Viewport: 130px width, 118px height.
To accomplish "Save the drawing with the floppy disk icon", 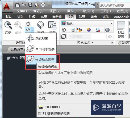I will click(x=30, y=5).
